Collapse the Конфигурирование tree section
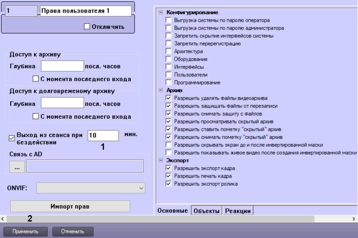Image resolution: width=358 pixels, height=238 pixels. click(x=161, y=13)
